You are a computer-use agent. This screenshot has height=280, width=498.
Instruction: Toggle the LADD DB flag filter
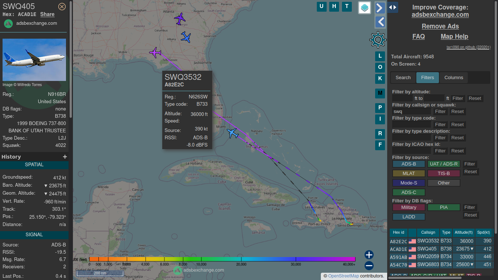(x=409, y=217)
